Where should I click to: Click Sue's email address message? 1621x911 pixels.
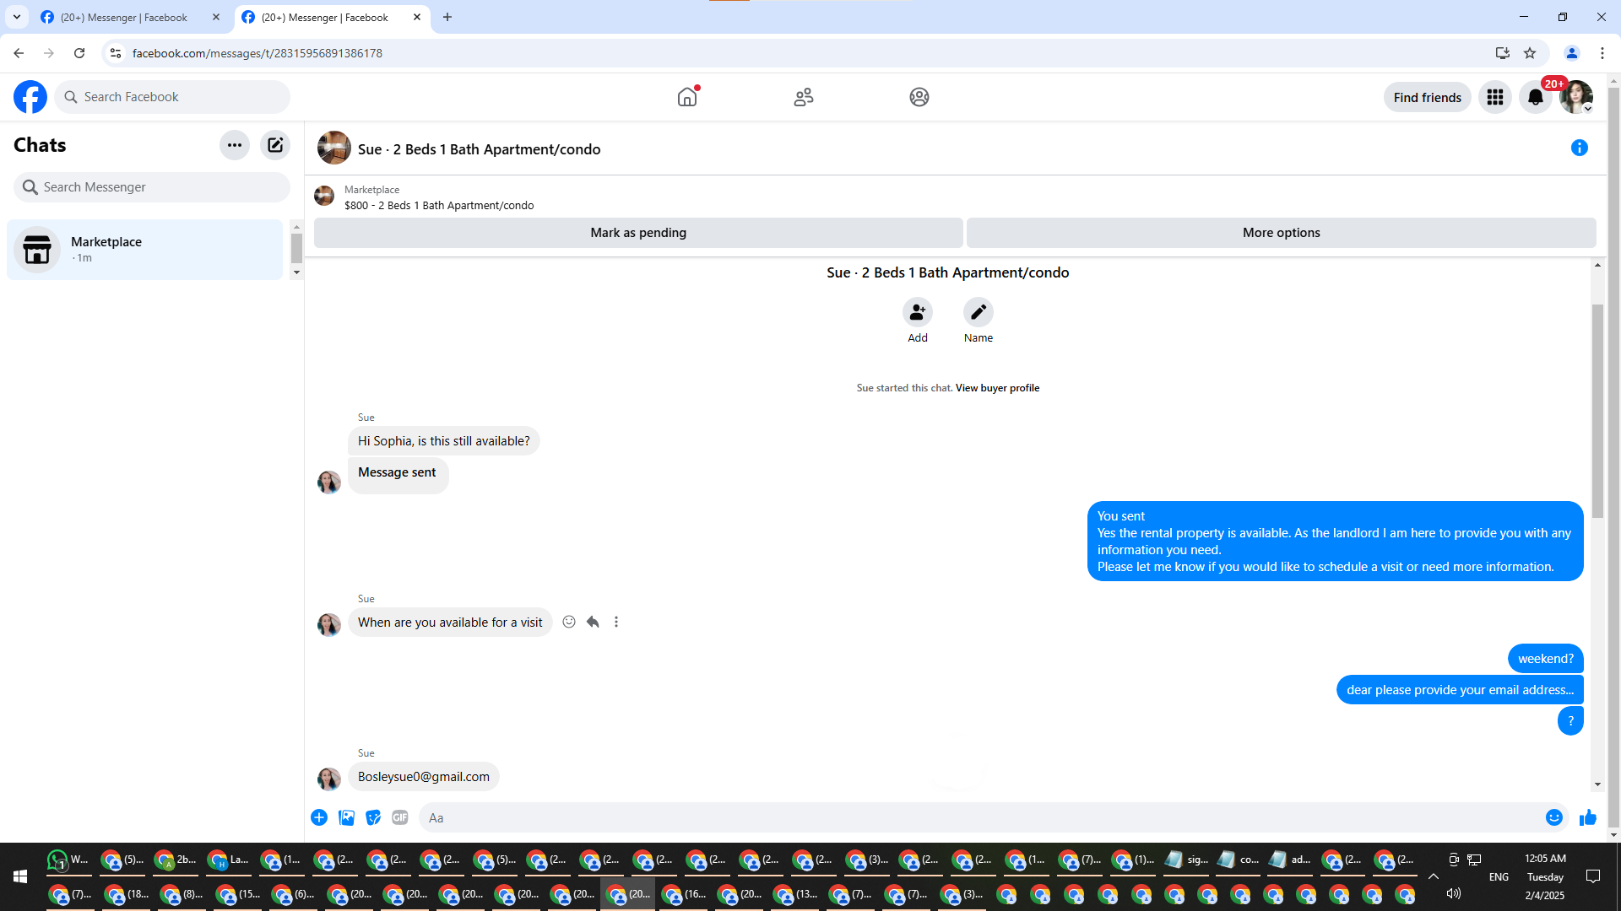tap(423, 777)
